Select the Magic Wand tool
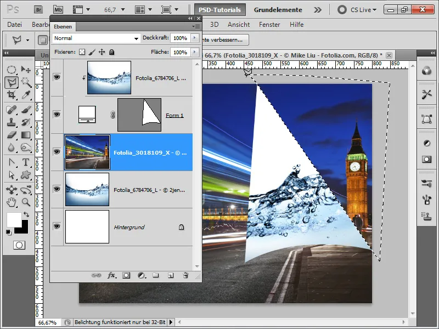 pyautogui.click(x=26, y=83)
